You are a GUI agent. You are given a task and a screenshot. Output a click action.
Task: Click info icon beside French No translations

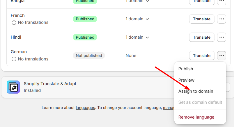point(14,23)
